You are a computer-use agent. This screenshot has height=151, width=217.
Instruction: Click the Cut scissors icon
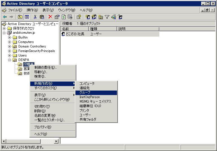(35, 17)
